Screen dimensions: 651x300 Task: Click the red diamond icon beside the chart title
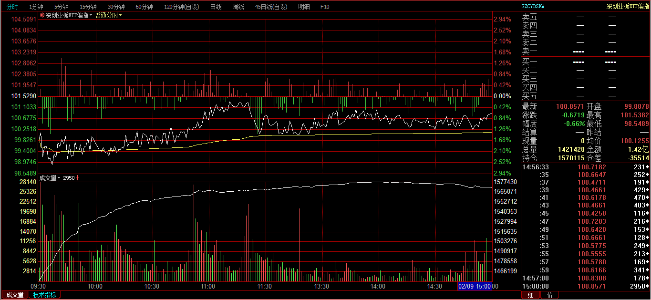[42, 15]
